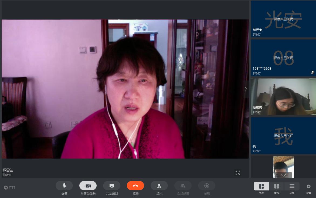Screen dimensions: 316x198
Task: Enter fullscreen for the main video
Action: click(238, 173)
